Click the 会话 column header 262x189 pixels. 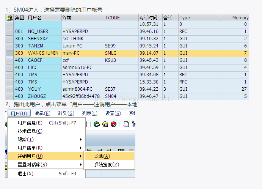pos(170,17)
